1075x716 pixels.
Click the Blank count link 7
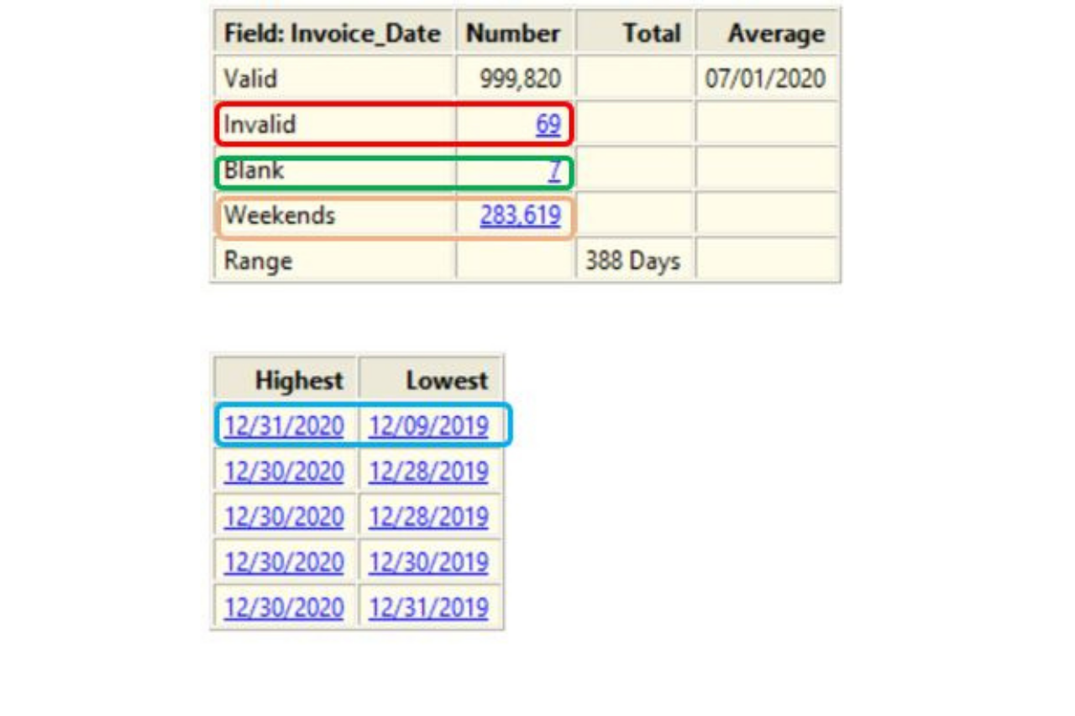(x=554, y=171)
